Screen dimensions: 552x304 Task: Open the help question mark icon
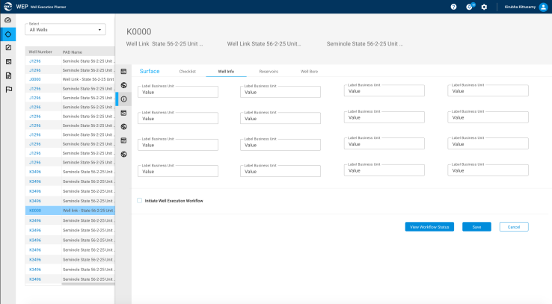pyautogui.click(x=453, y=7)
